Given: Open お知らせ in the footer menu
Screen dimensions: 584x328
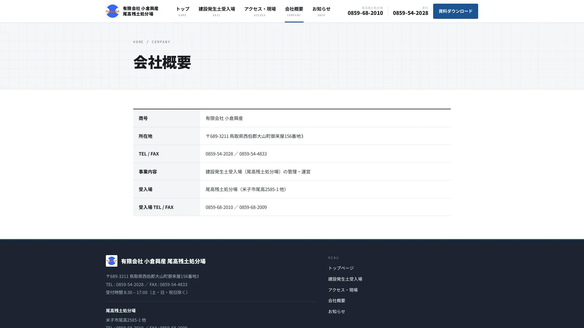Looking at the screenshot, I should [337, 311].
